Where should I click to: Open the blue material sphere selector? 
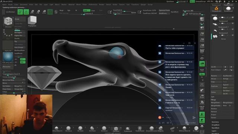[8, 58]
